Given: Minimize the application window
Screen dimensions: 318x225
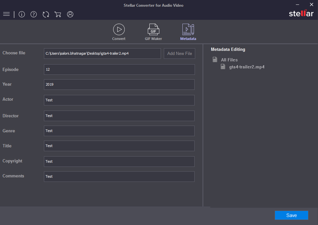Looking at the screenshot, I should [x=297, y=4].
